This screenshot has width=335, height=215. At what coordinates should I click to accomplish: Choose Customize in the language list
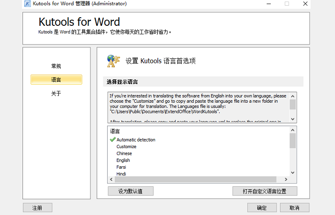click(126, 147)
